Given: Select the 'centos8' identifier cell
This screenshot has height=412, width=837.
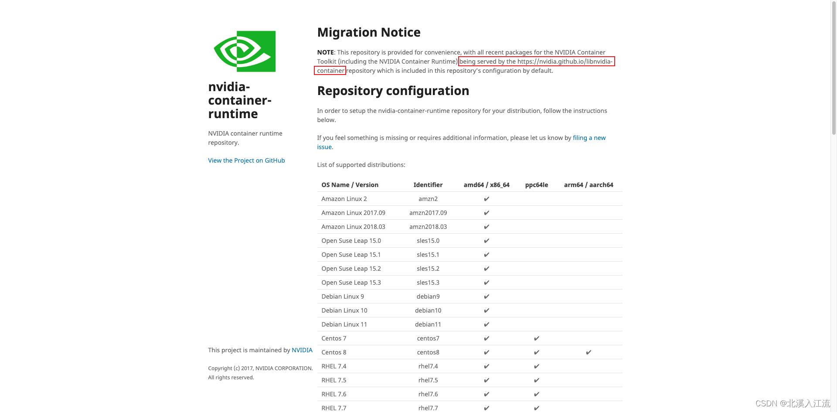Looking at the screenshot, I should [x=428, y=352].
